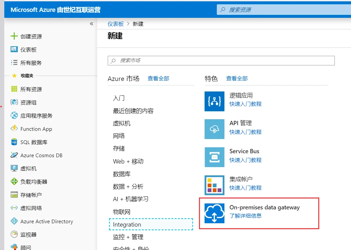Click the 逻辑应用 Logic Apps tile icon
This screenshot has height=250, width=351.
click(x=214, y=101)
